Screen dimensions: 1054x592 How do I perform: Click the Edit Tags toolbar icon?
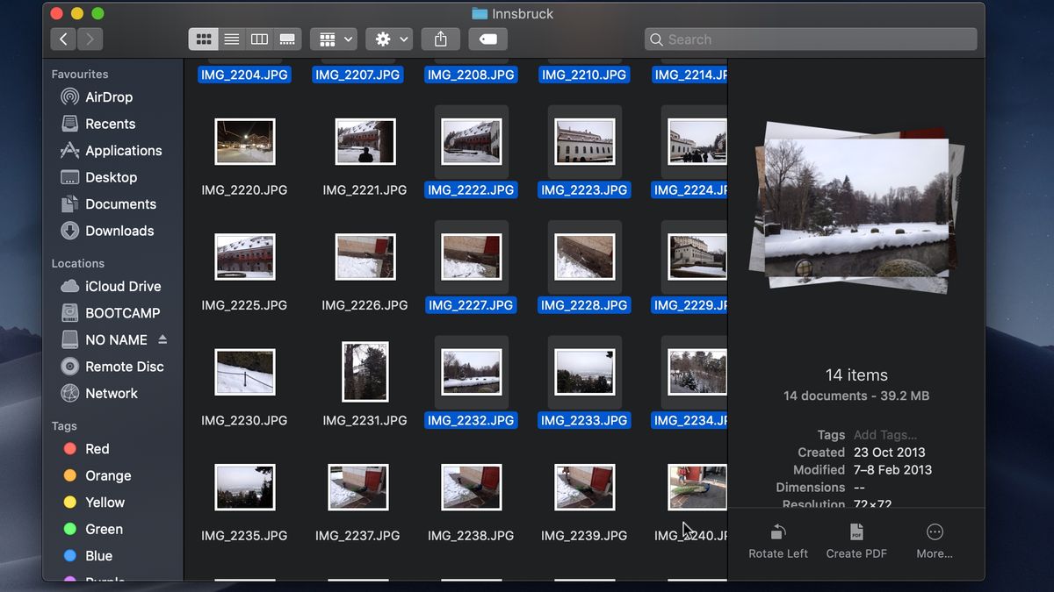click(487, 39)
